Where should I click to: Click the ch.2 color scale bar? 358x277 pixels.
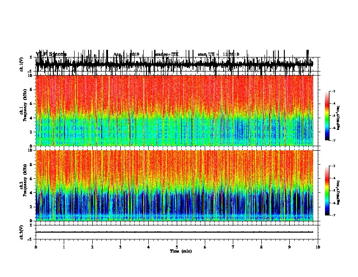(327, 191)
